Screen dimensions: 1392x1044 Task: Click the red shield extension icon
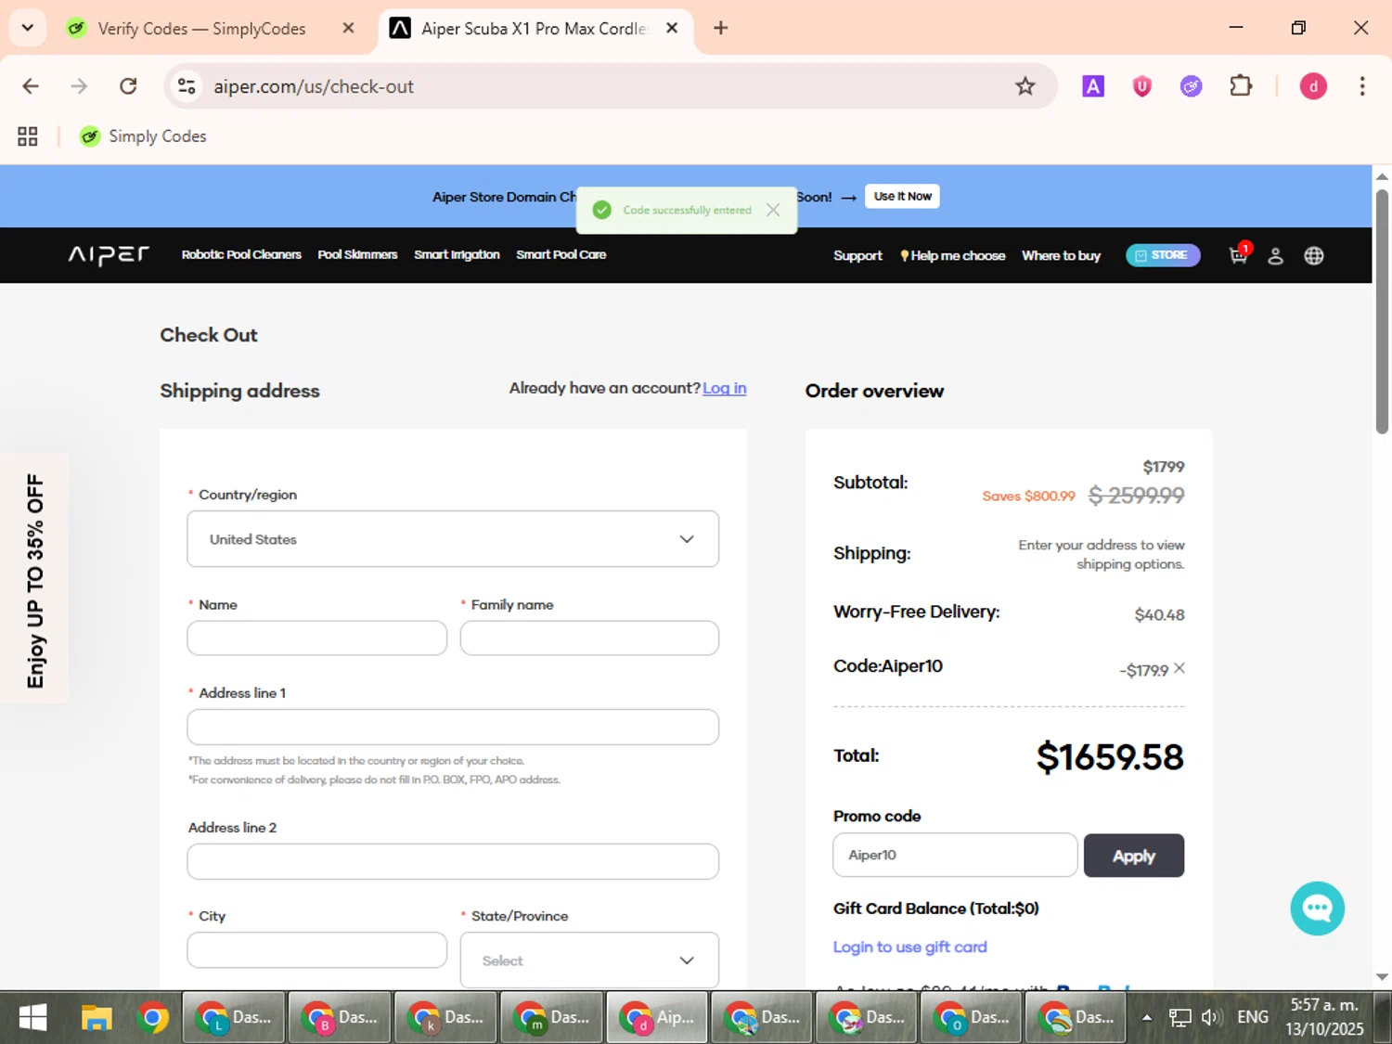1141,86
